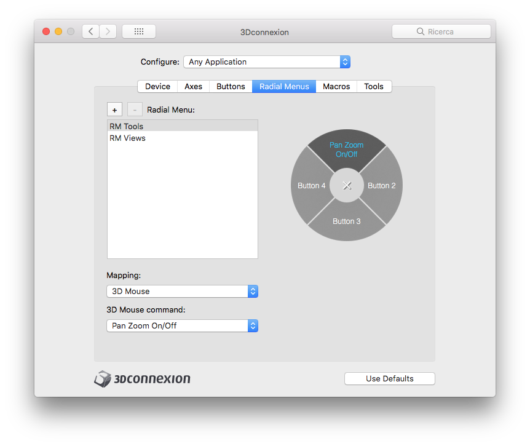Select RM Tools in radial menu list
530x446 pixels.
183,126
